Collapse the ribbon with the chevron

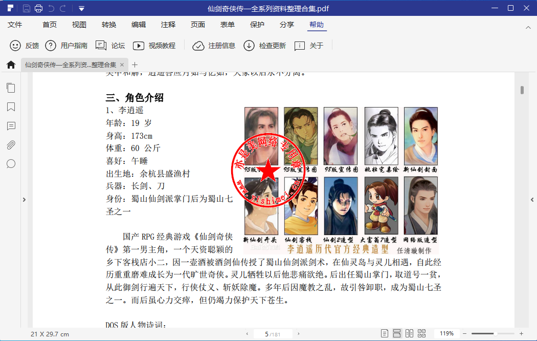pos(528,28)
